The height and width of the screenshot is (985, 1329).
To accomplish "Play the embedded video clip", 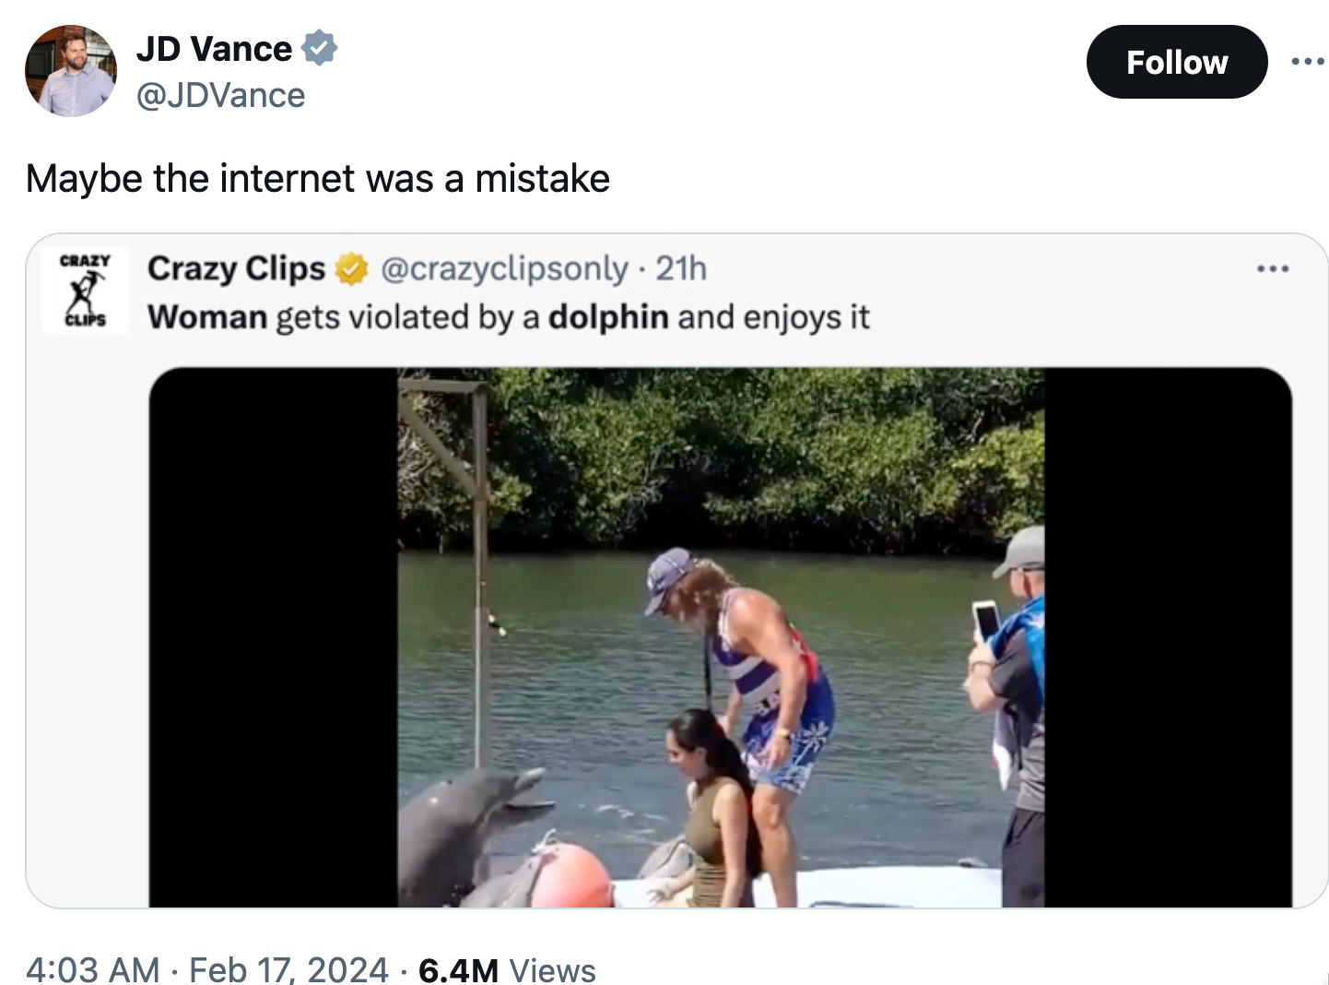I will [721, 636].
